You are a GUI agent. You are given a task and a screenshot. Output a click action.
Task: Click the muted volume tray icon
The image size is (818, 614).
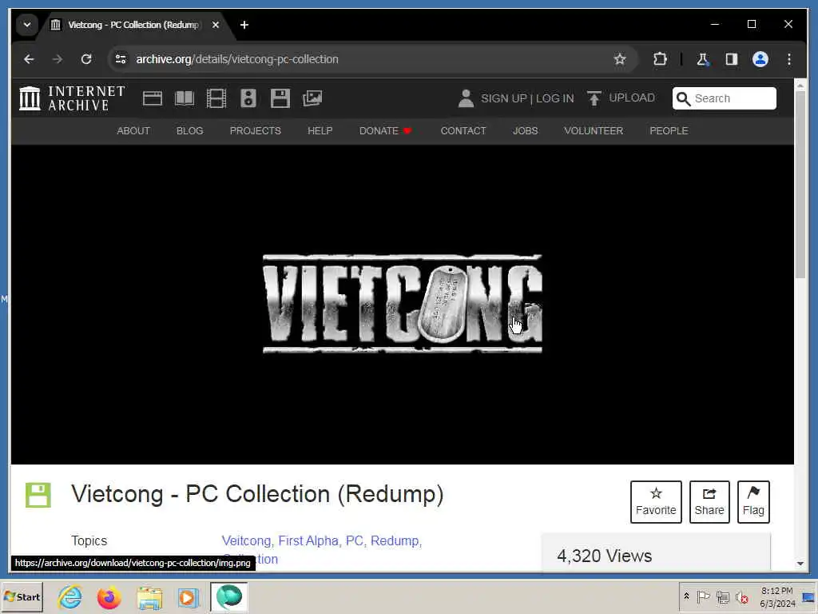[x=741, y=596]
